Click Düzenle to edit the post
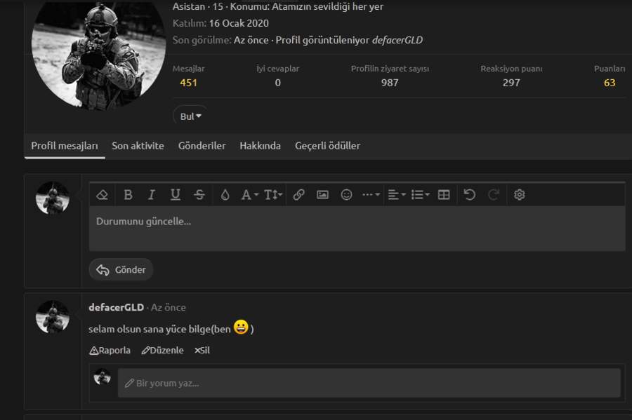Screen dimensions: 632x420 pos(162,351)
